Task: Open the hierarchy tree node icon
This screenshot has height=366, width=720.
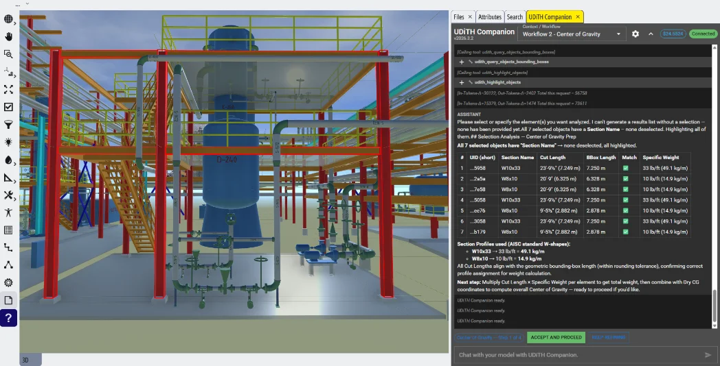Action: pyautogui.click(x=8, y=265)
